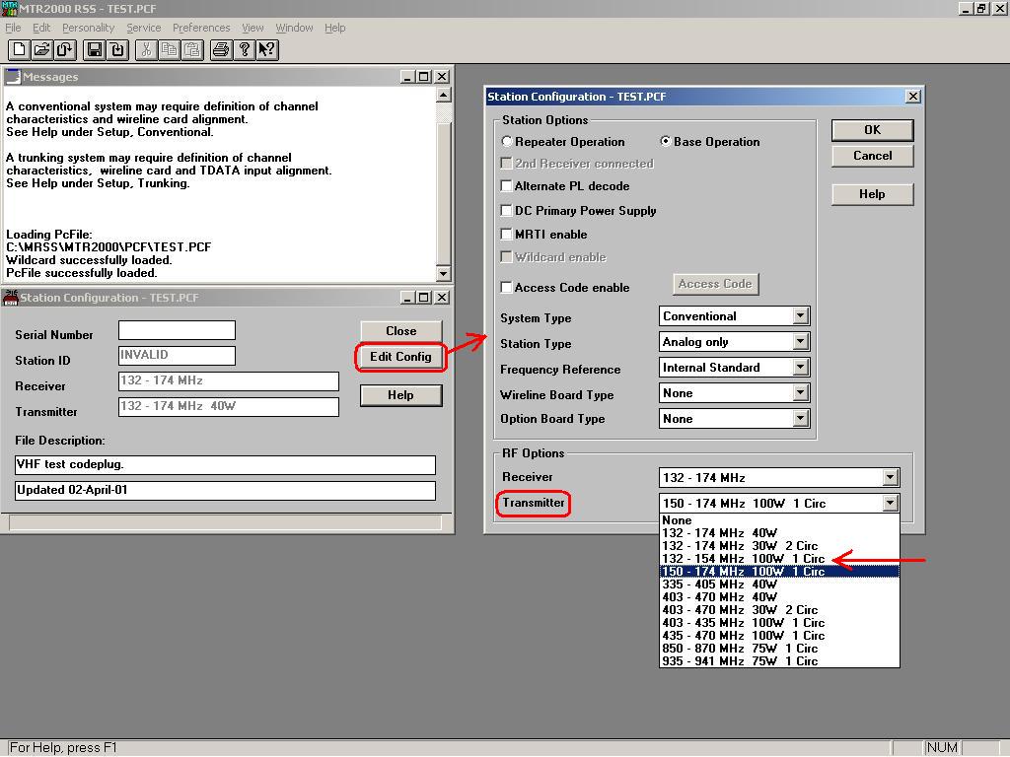This screenshot has width=1010, height=757.
Task: Select the Repeater Operation radio button
Action: pyautogui.click(x=507, y=141)
